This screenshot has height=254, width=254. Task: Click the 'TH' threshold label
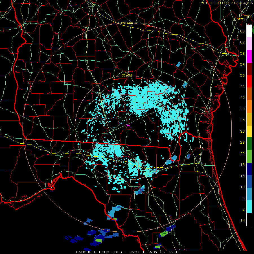coord(242,220)
